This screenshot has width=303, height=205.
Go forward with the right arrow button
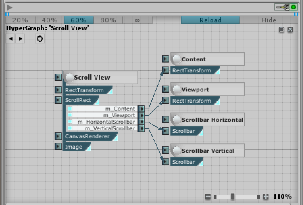(x=20, y=38)
